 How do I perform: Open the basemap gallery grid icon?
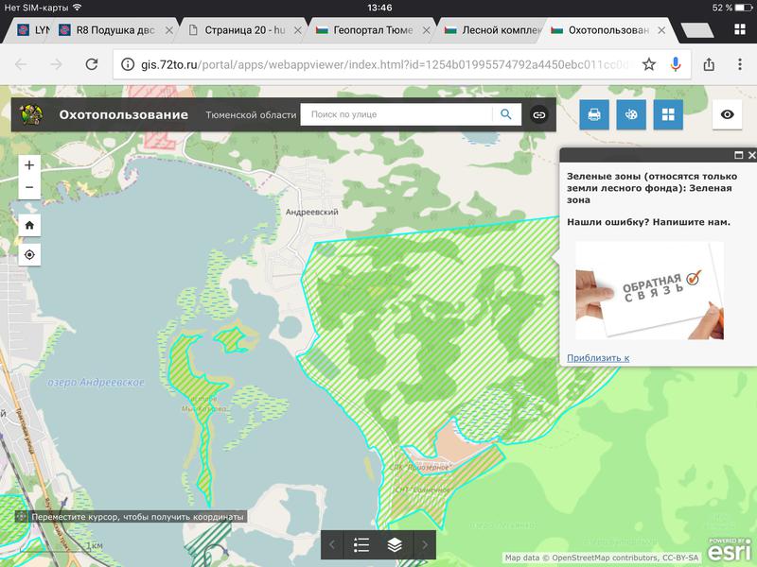(668, 114)
